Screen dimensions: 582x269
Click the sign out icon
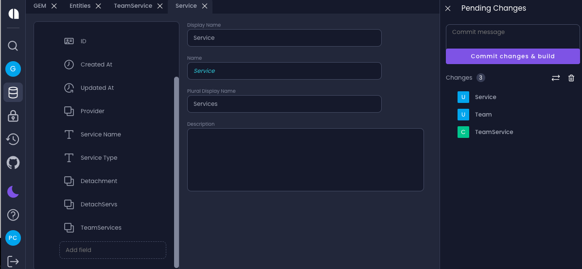point(13,261)
